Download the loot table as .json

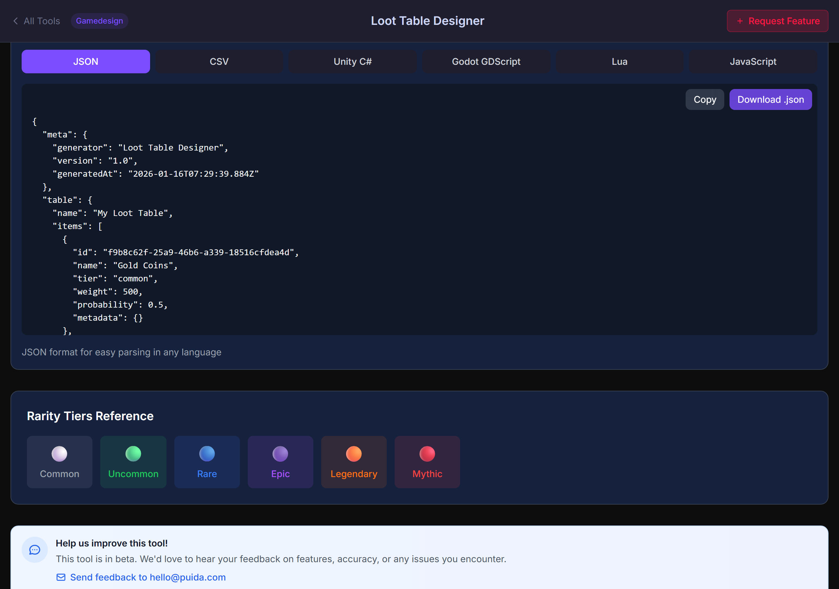click(x=770, y=99)
